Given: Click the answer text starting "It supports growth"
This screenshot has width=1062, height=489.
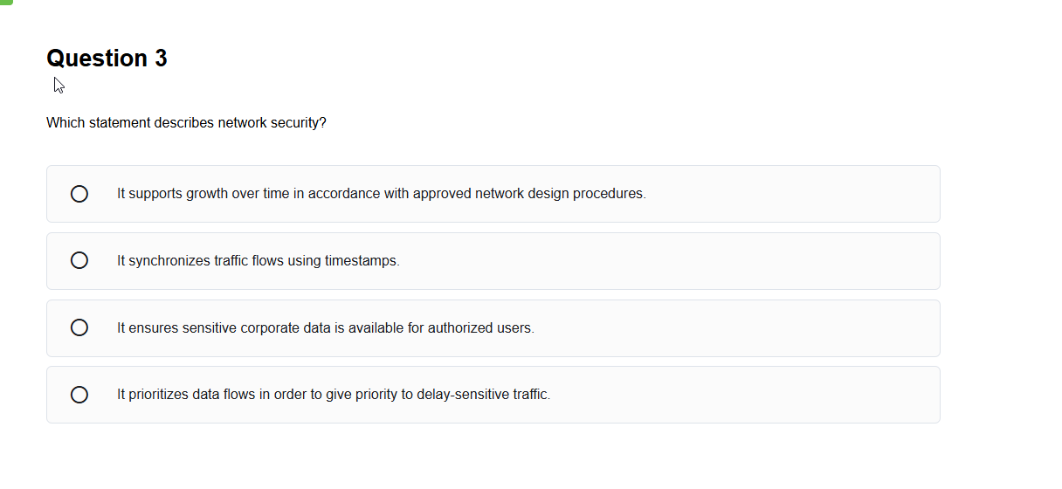Looking at the screenshot, I should click(381, 194).
